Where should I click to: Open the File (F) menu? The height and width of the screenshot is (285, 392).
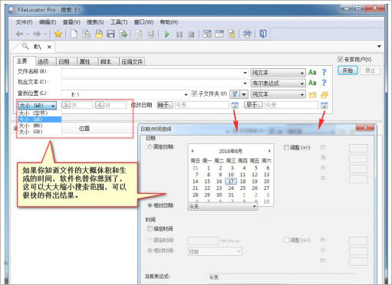coord(24,22)
